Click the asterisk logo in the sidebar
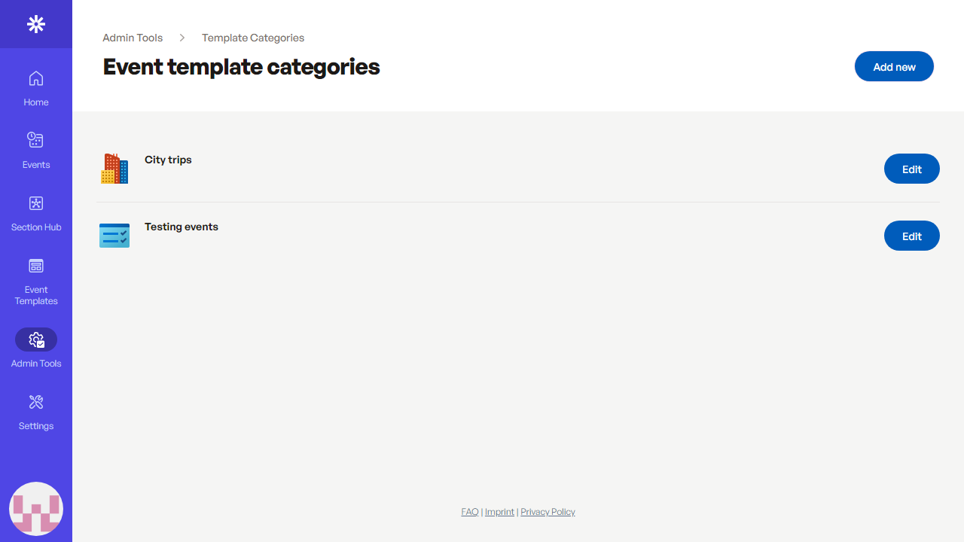Viewport: 964px width, 542px height. pyautogui.click(x=36, y=24)
